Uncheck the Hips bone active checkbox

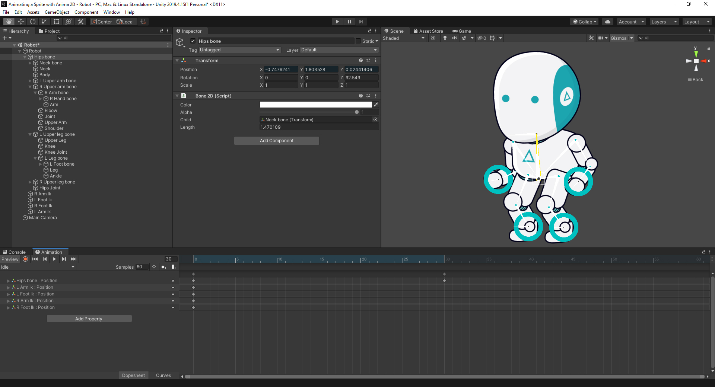point(193,41)
